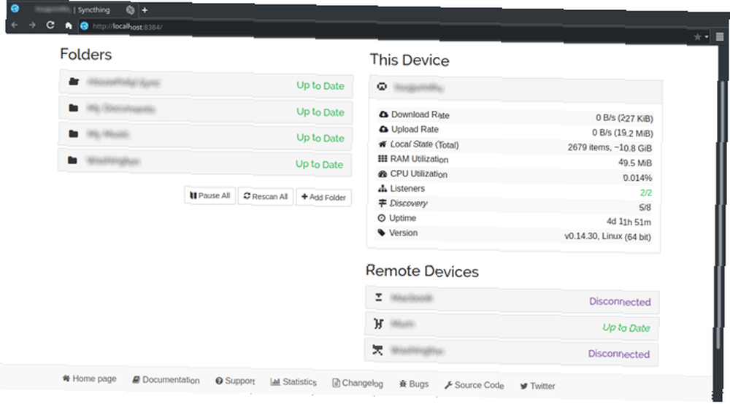Go to the browser home icon
The width and height of the screenshot is (730, 404).
tap(69, 26)
